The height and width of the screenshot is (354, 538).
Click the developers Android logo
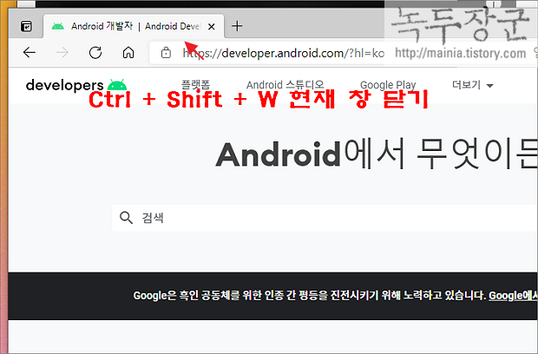click(x=76, y=85)
